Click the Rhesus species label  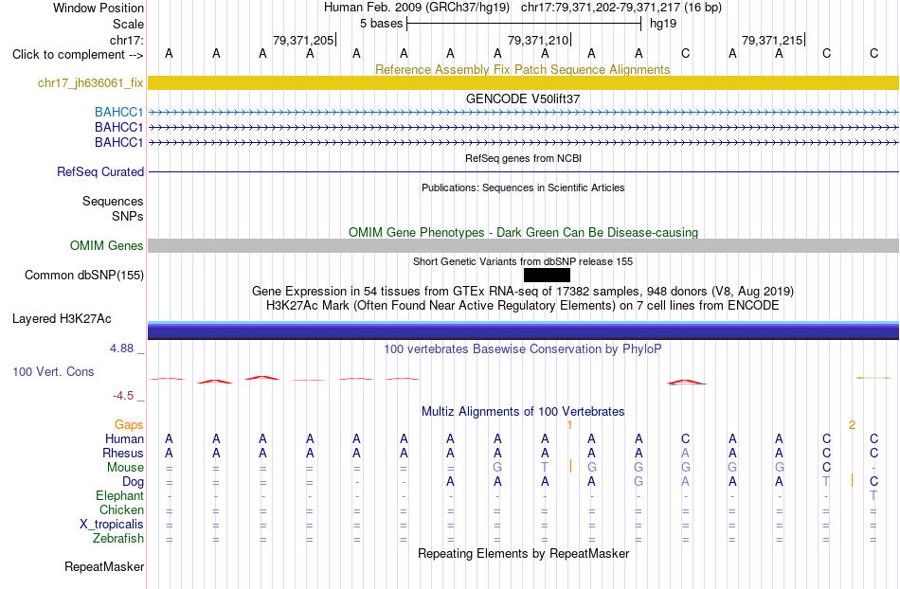pos(123,453)
